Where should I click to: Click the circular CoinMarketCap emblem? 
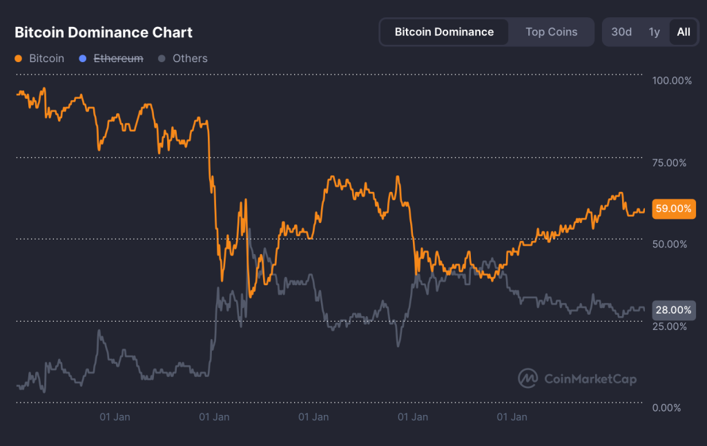pos(527,379)
